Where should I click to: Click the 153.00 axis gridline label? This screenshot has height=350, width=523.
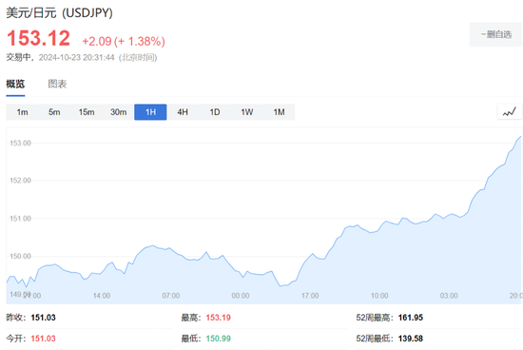pyautogui.click(x=20, y=143)
